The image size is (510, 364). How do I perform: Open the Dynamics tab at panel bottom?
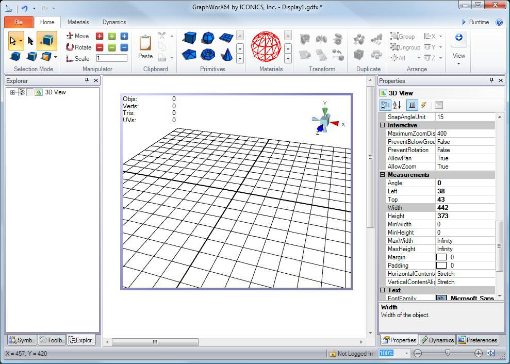click(x=437, y=340)
